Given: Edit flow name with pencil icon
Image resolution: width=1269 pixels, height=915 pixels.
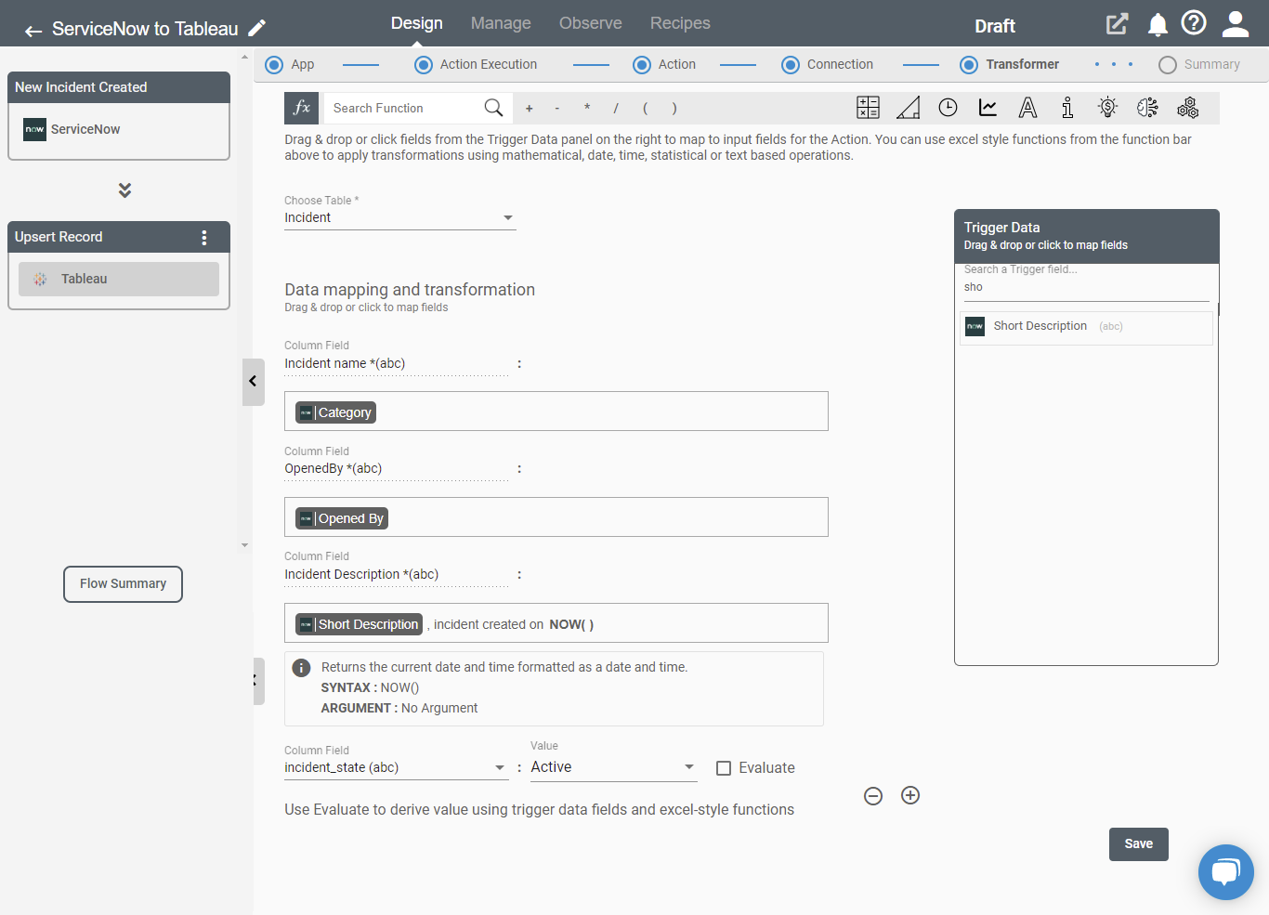Looking at the screenshot, I should coord(257,29).
